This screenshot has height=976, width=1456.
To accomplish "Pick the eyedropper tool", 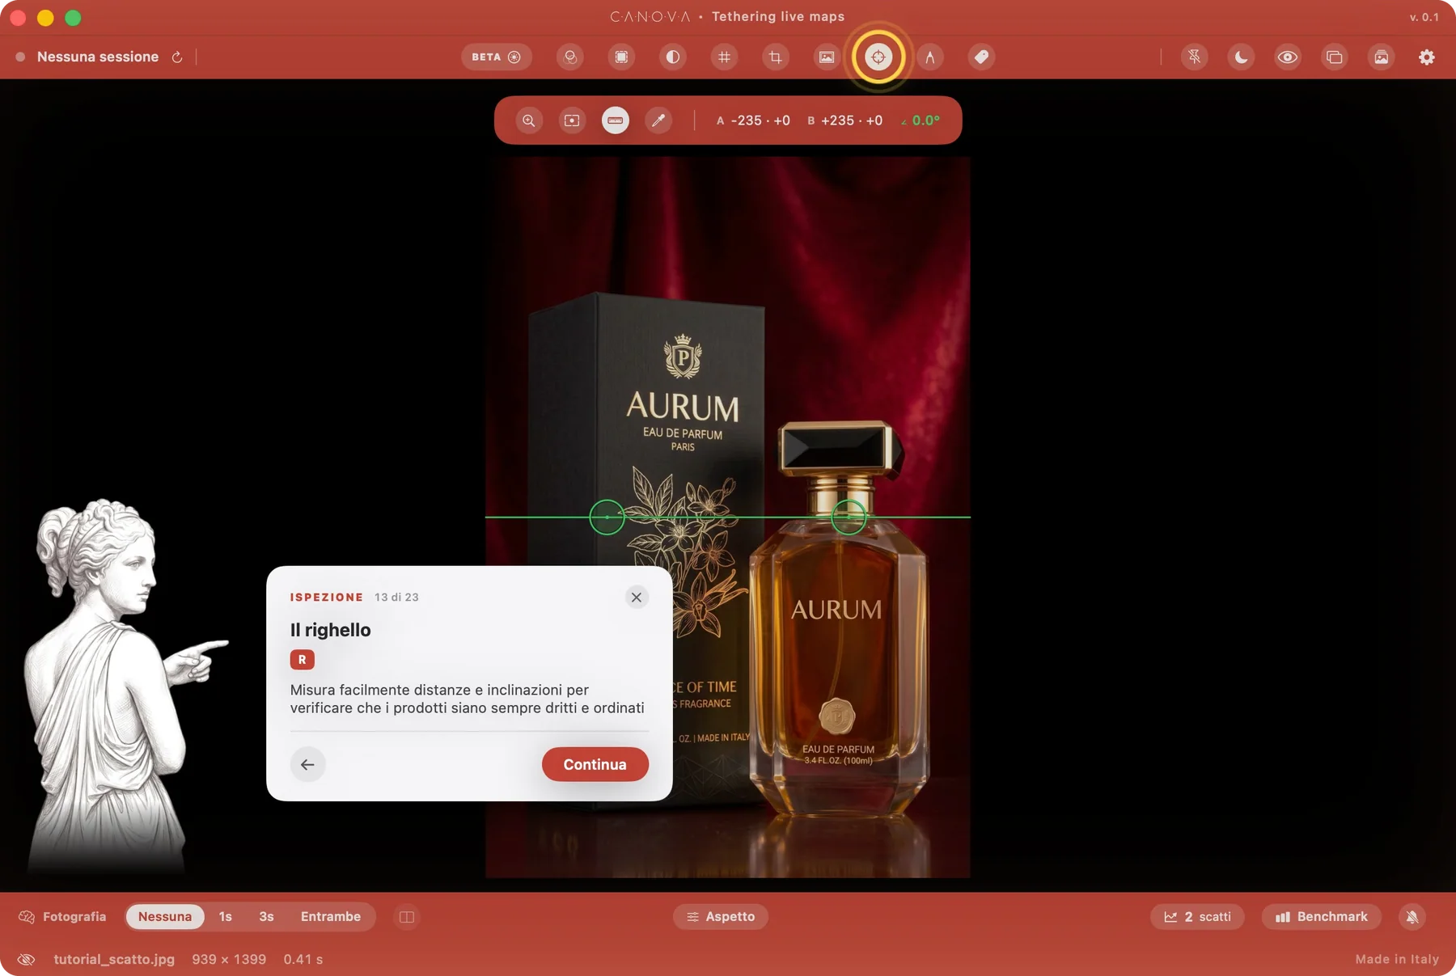I will point(658,120).
